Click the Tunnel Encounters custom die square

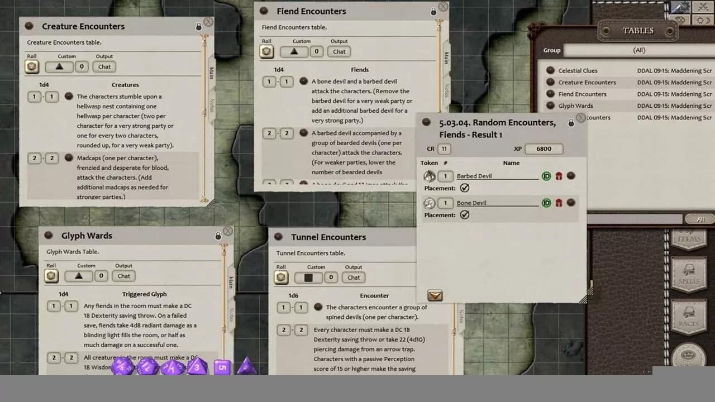pos(308,277)
